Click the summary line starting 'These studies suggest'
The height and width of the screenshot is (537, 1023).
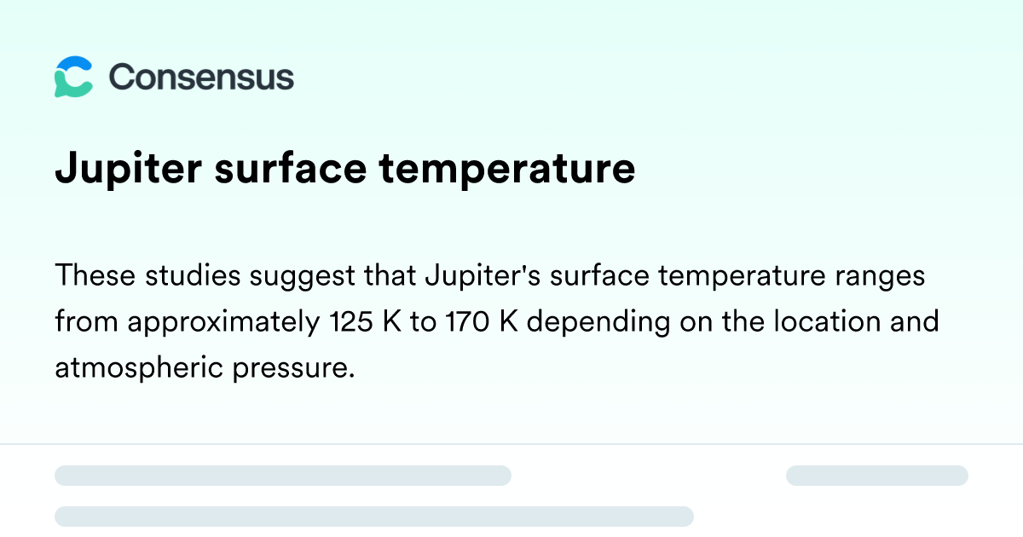pyautogui.click(x=490, y=277)
